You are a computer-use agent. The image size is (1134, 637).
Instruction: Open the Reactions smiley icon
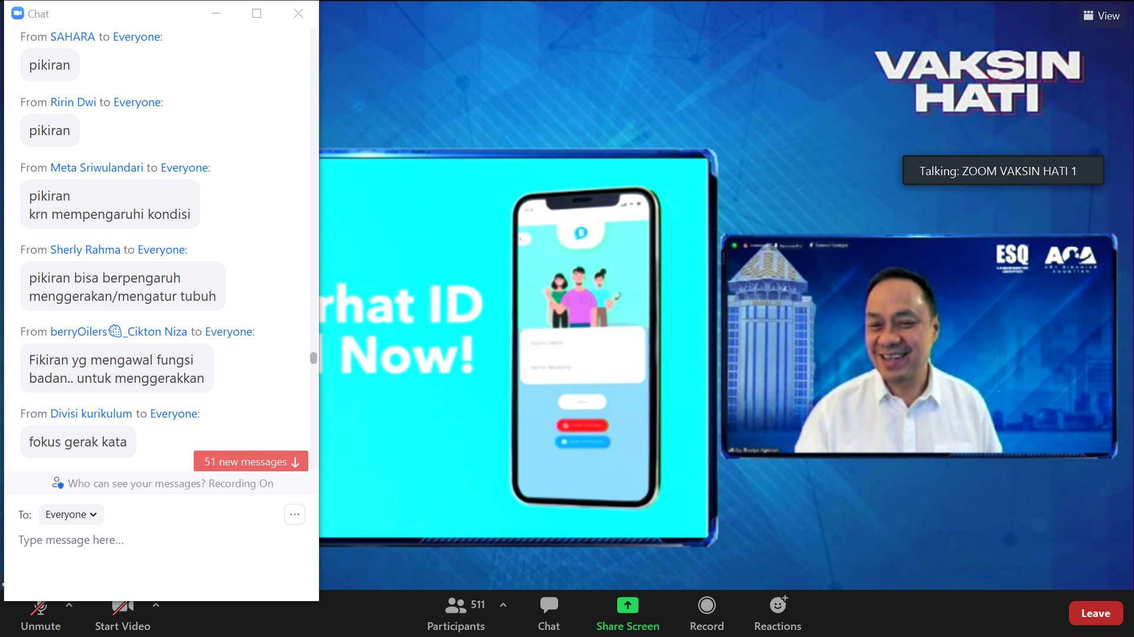click(x=777, y=606)
